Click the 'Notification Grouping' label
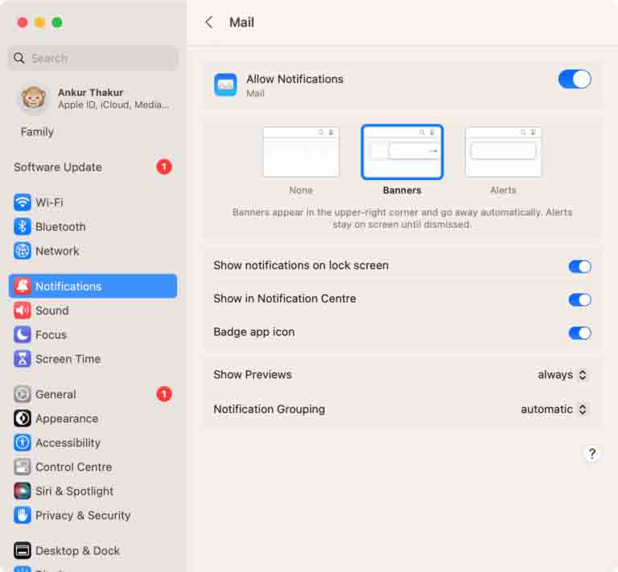The width and height of the screenshot is (618, 572). point(270,409)
